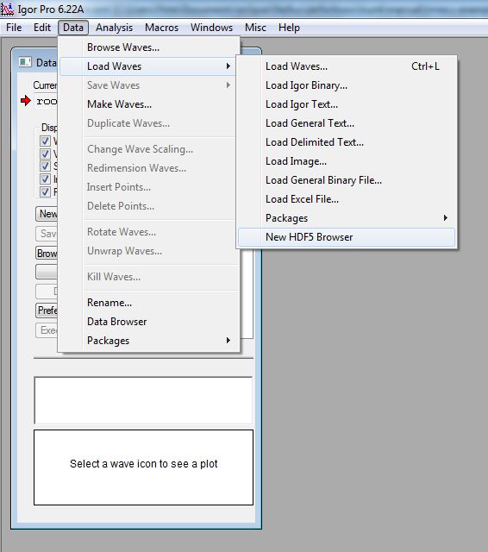Open Data Browser from Data menu
Image resolution: width=488 pixels, height=552 pixels.
click(149, 322)
